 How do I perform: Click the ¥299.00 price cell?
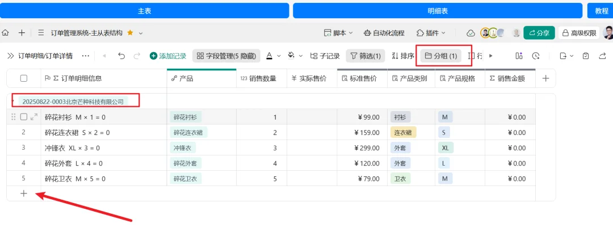point(362,148)
